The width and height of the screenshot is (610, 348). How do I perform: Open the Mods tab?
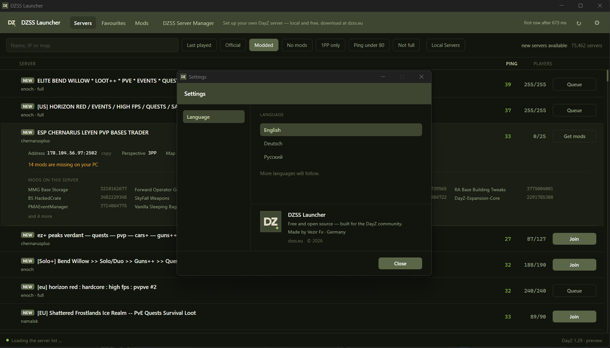(142, 23)
